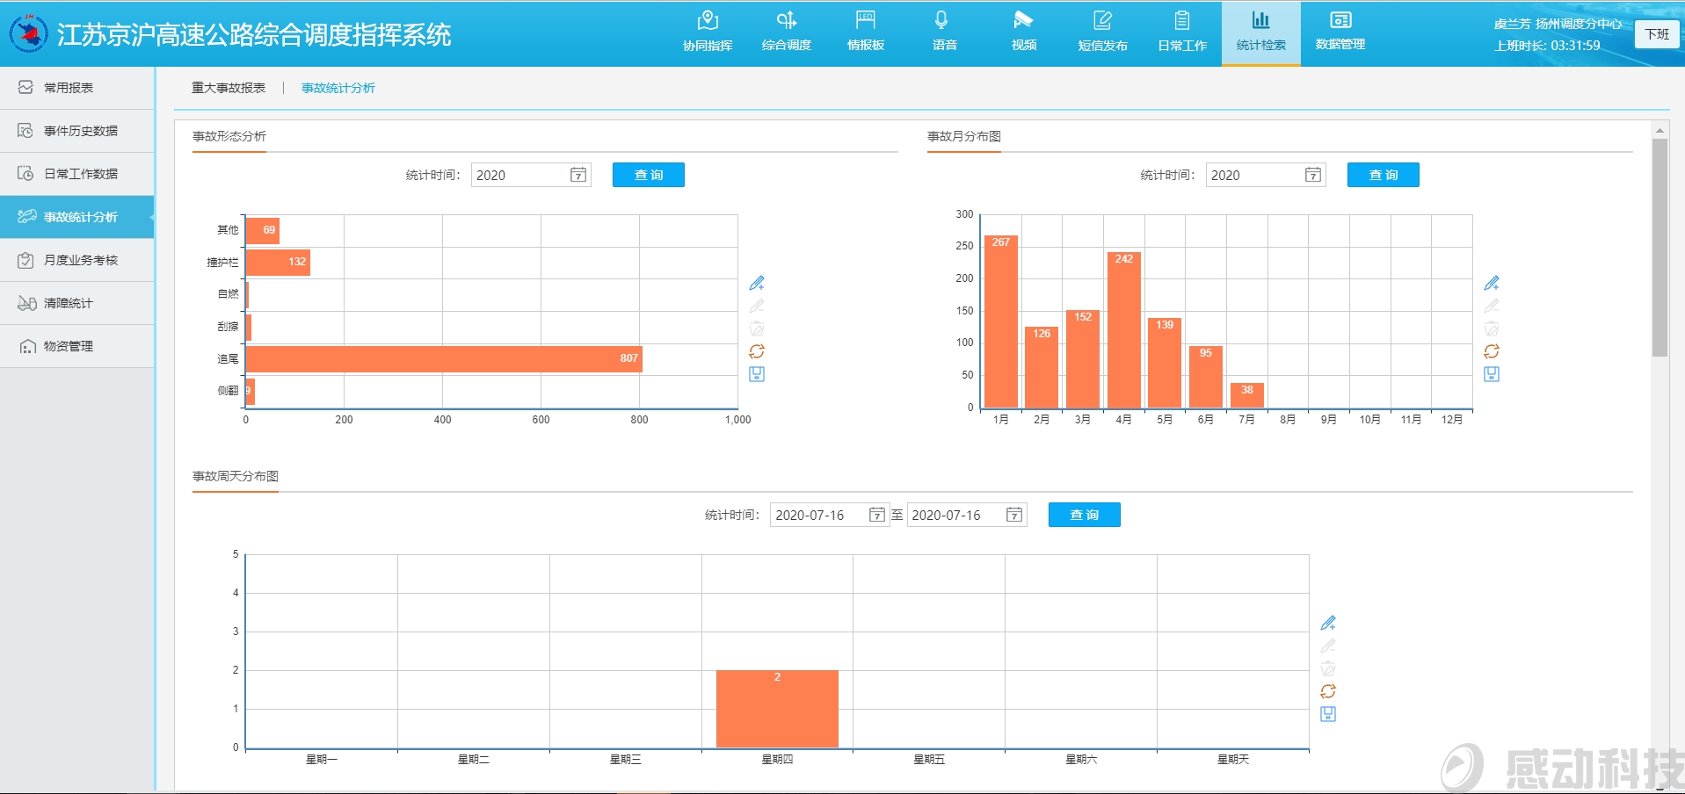This screenshot has height=794, width=1685.
Task: Select 月度业务考核 in the sidebar
Action: pyautogui.click(x=80, y=260)
